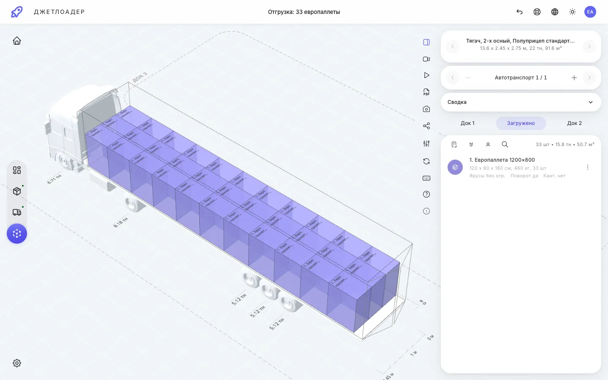
Task: Select the Европаллета 1200×800 cargo row
Action: click(521, 168)
